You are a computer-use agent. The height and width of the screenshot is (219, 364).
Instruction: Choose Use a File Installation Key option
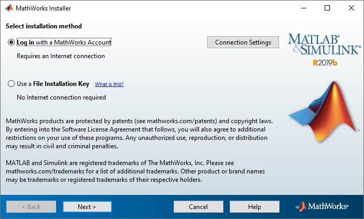[x=12, y=83]
